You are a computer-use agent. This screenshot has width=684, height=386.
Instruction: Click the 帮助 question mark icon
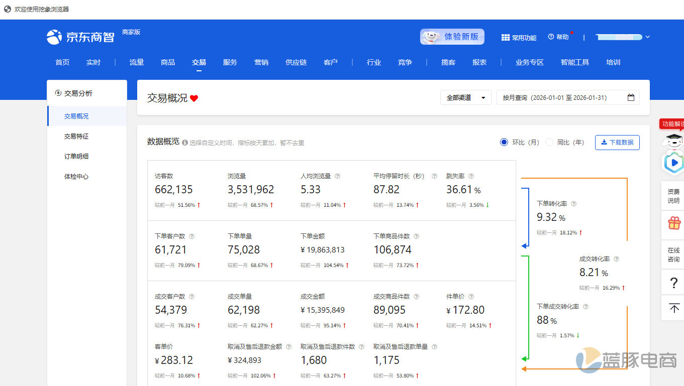pyautogui.click(x=551, y=37)
